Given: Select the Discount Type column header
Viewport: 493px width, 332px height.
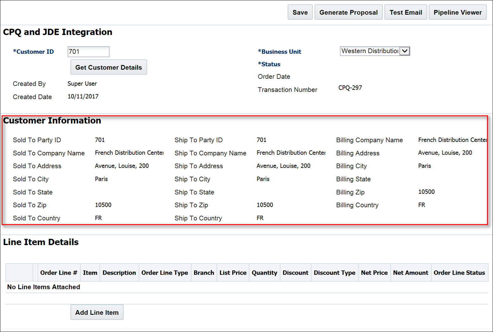Looking at the screenshot, I should coord(334,272).
